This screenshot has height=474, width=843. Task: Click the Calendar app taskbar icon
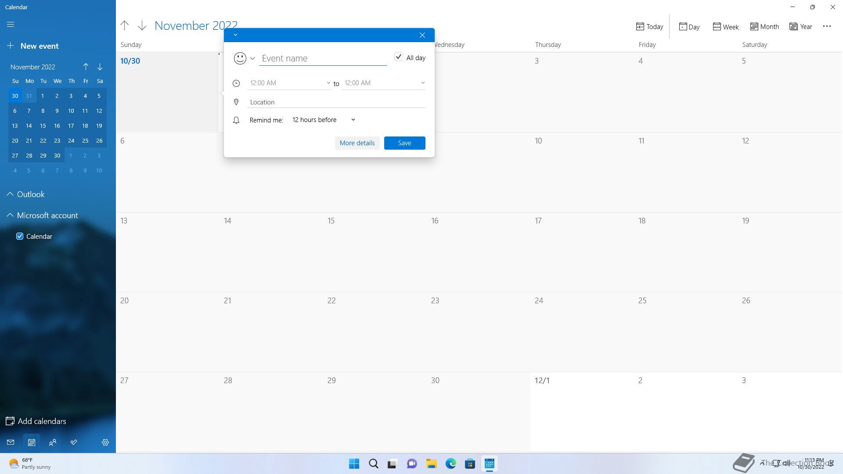489,463
